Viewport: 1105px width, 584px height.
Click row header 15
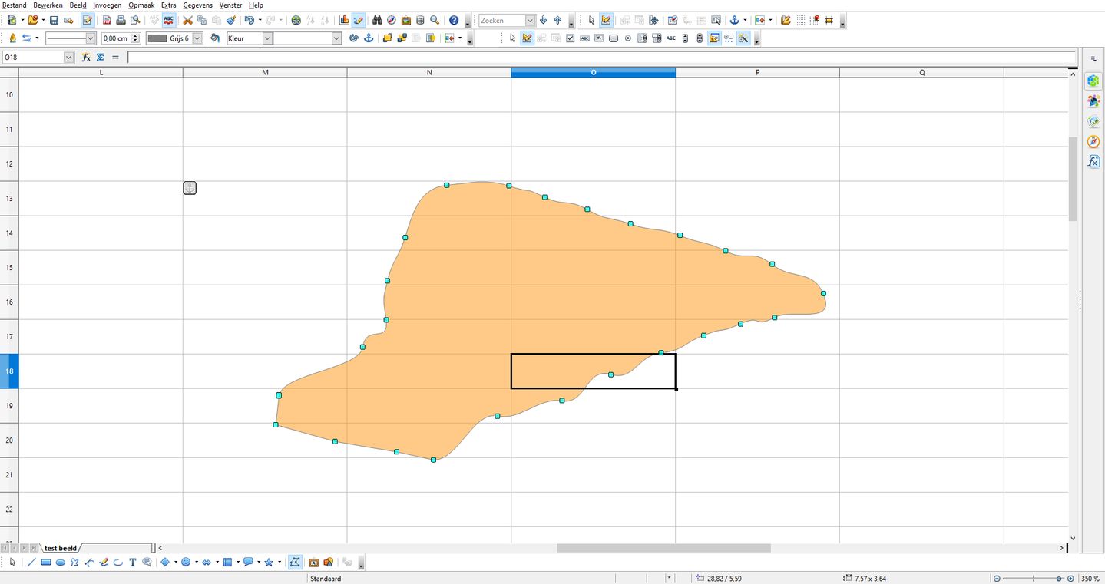(9, 268)
